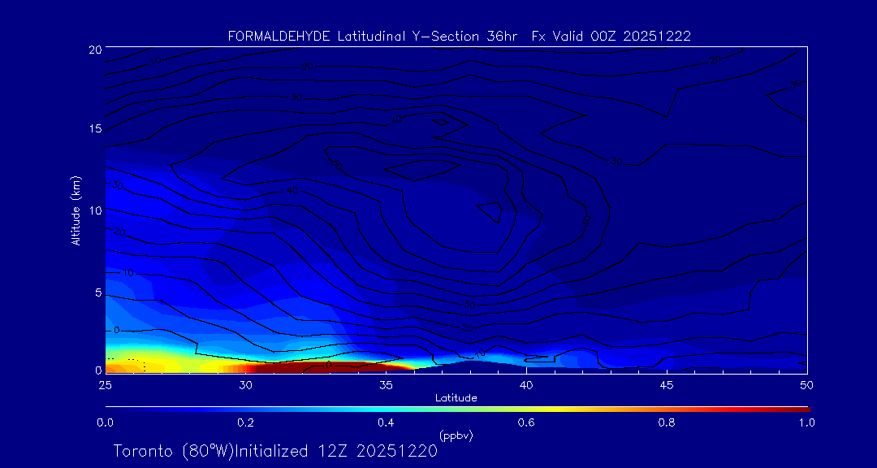This screenshot has height=468, width=877.
Task: Click the colorbar tick label "0.2"
Action: (x=245, y=422)
